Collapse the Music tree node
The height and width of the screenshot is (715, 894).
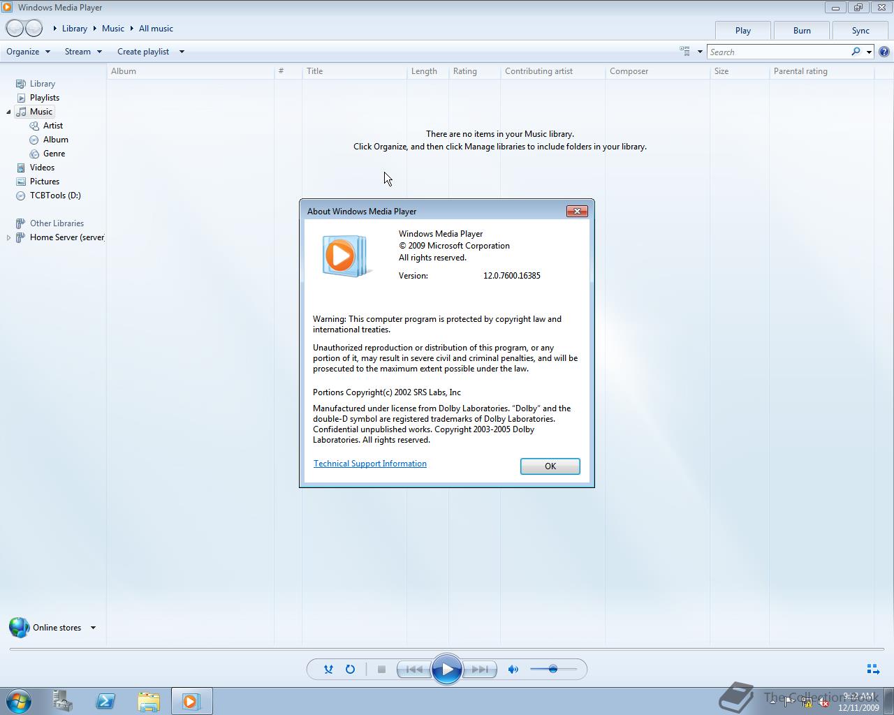click(x=8, y=112)
